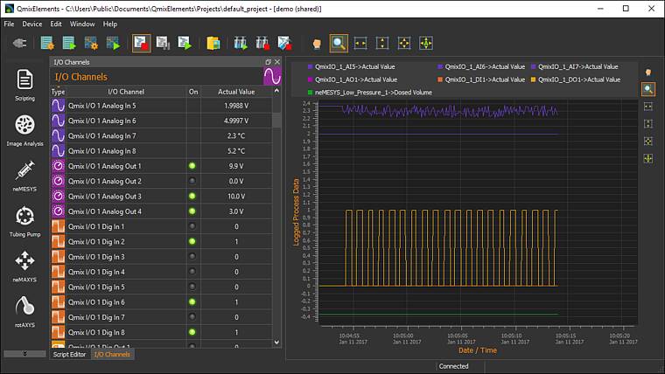
Task: Toggle Dig In 6 on indicator
Action: tap(192, 302)
